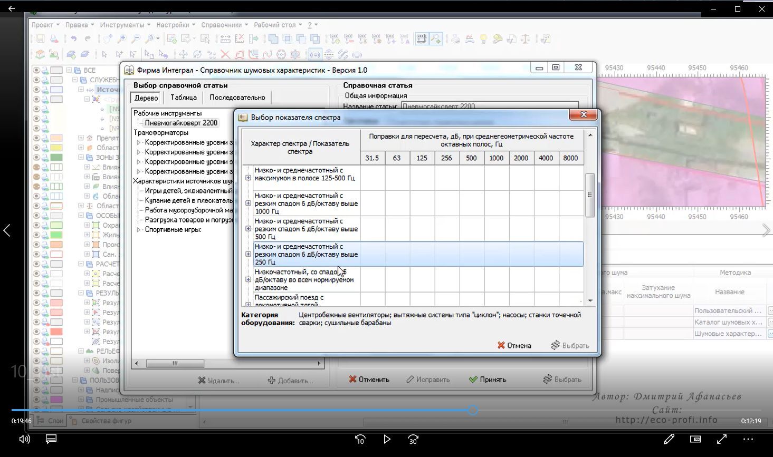Open the video volume speaker control
Screen dimensions: 773x457
[24, 439]
